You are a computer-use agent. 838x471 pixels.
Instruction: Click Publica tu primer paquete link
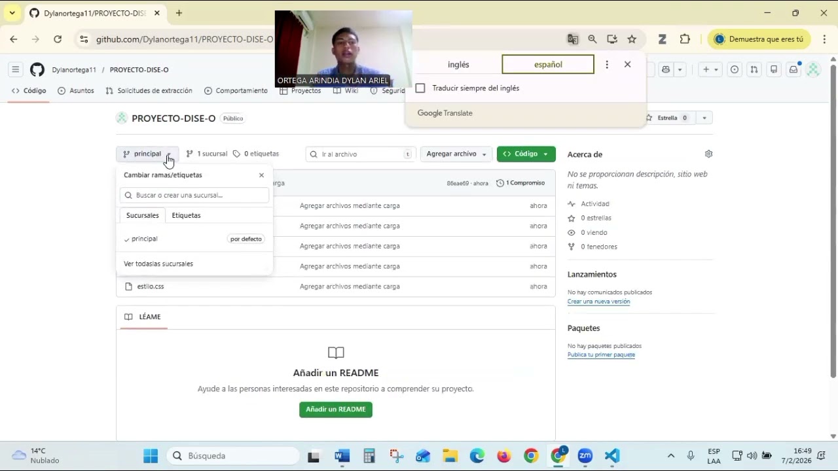(x=601, y=355)
